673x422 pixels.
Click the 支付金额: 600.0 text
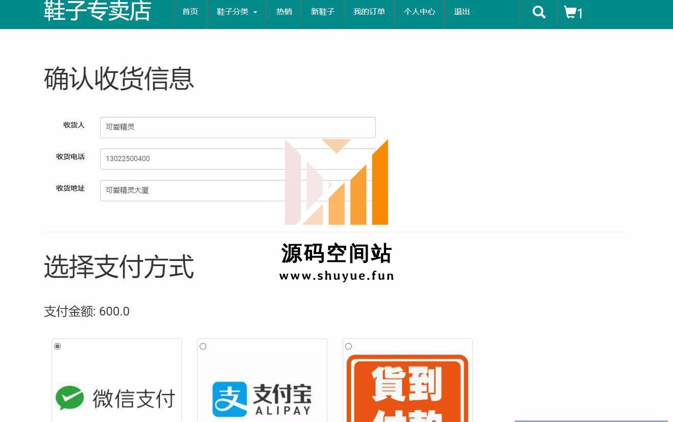(x=87, y=311)
